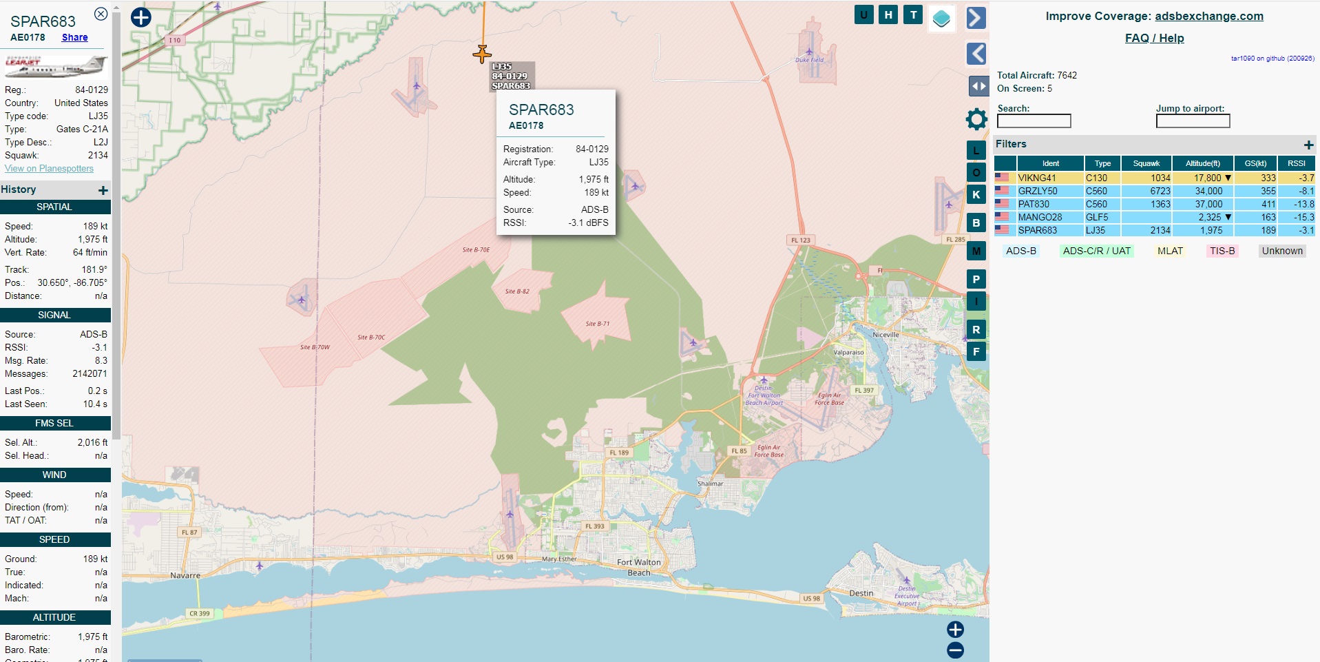Select the SPAR683 row in aircraft table

[x=1155, y=230]
